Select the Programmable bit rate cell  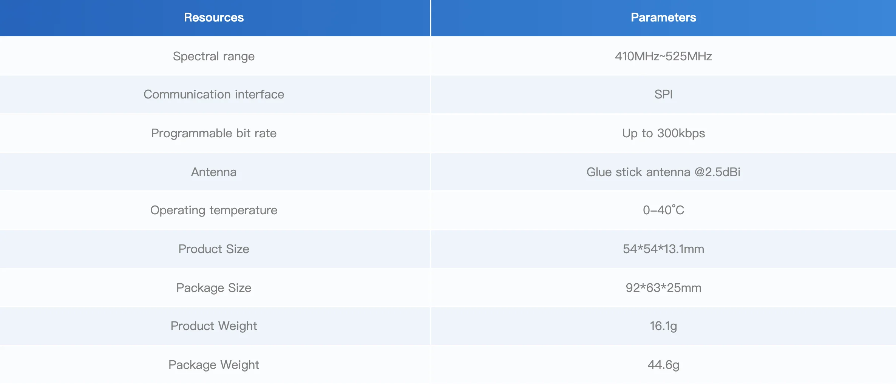click(214, 133)
